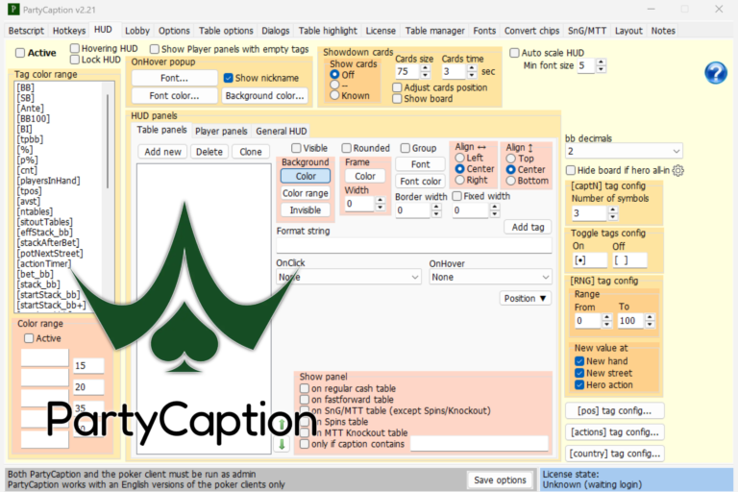Uncheck Show nickname checkbox
Viewport: 738px width, 492px height.
point(229,78)
